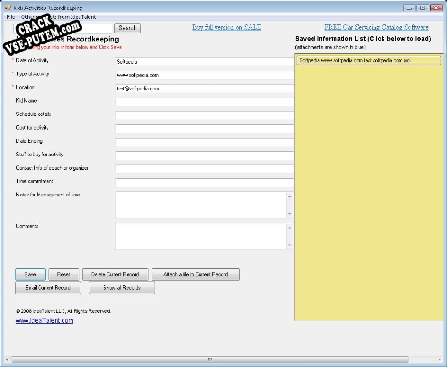Click the app icon in title bar
This screenshot has width=447, height=367.
[8, 8]
